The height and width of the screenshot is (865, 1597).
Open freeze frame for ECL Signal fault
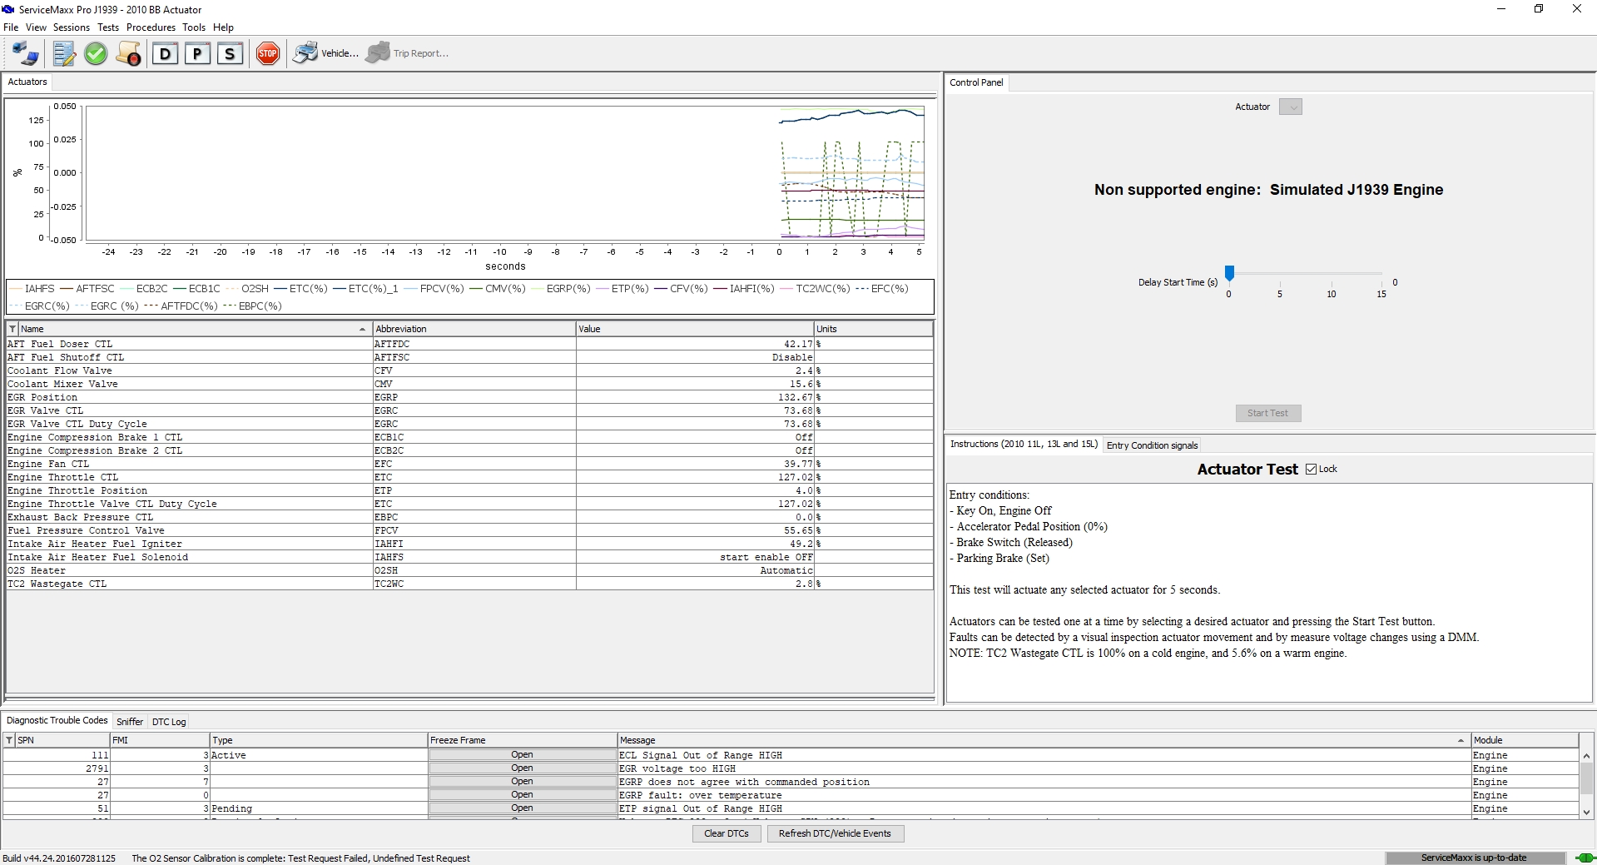[522, 755]
